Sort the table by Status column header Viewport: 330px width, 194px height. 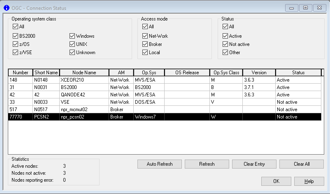pyautogui.click(x=298, y=73)
